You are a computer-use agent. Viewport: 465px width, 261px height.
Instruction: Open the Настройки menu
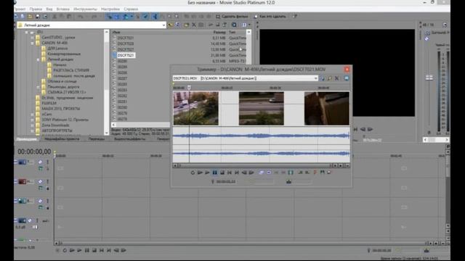click(110, 9)
